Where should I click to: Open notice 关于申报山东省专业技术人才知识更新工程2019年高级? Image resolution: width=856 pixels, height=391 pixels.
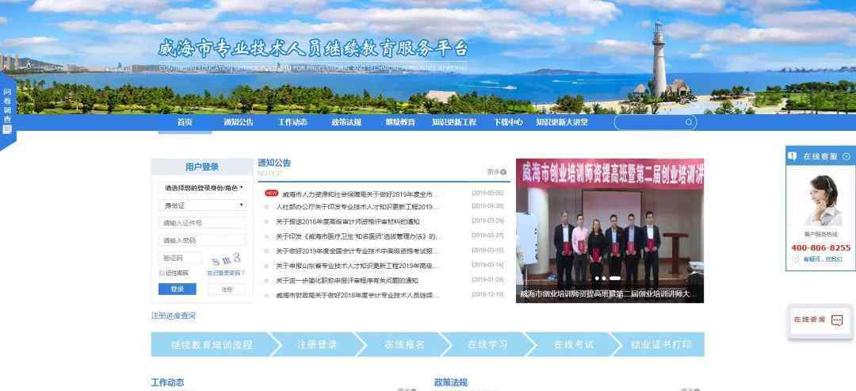coord(357,266)
